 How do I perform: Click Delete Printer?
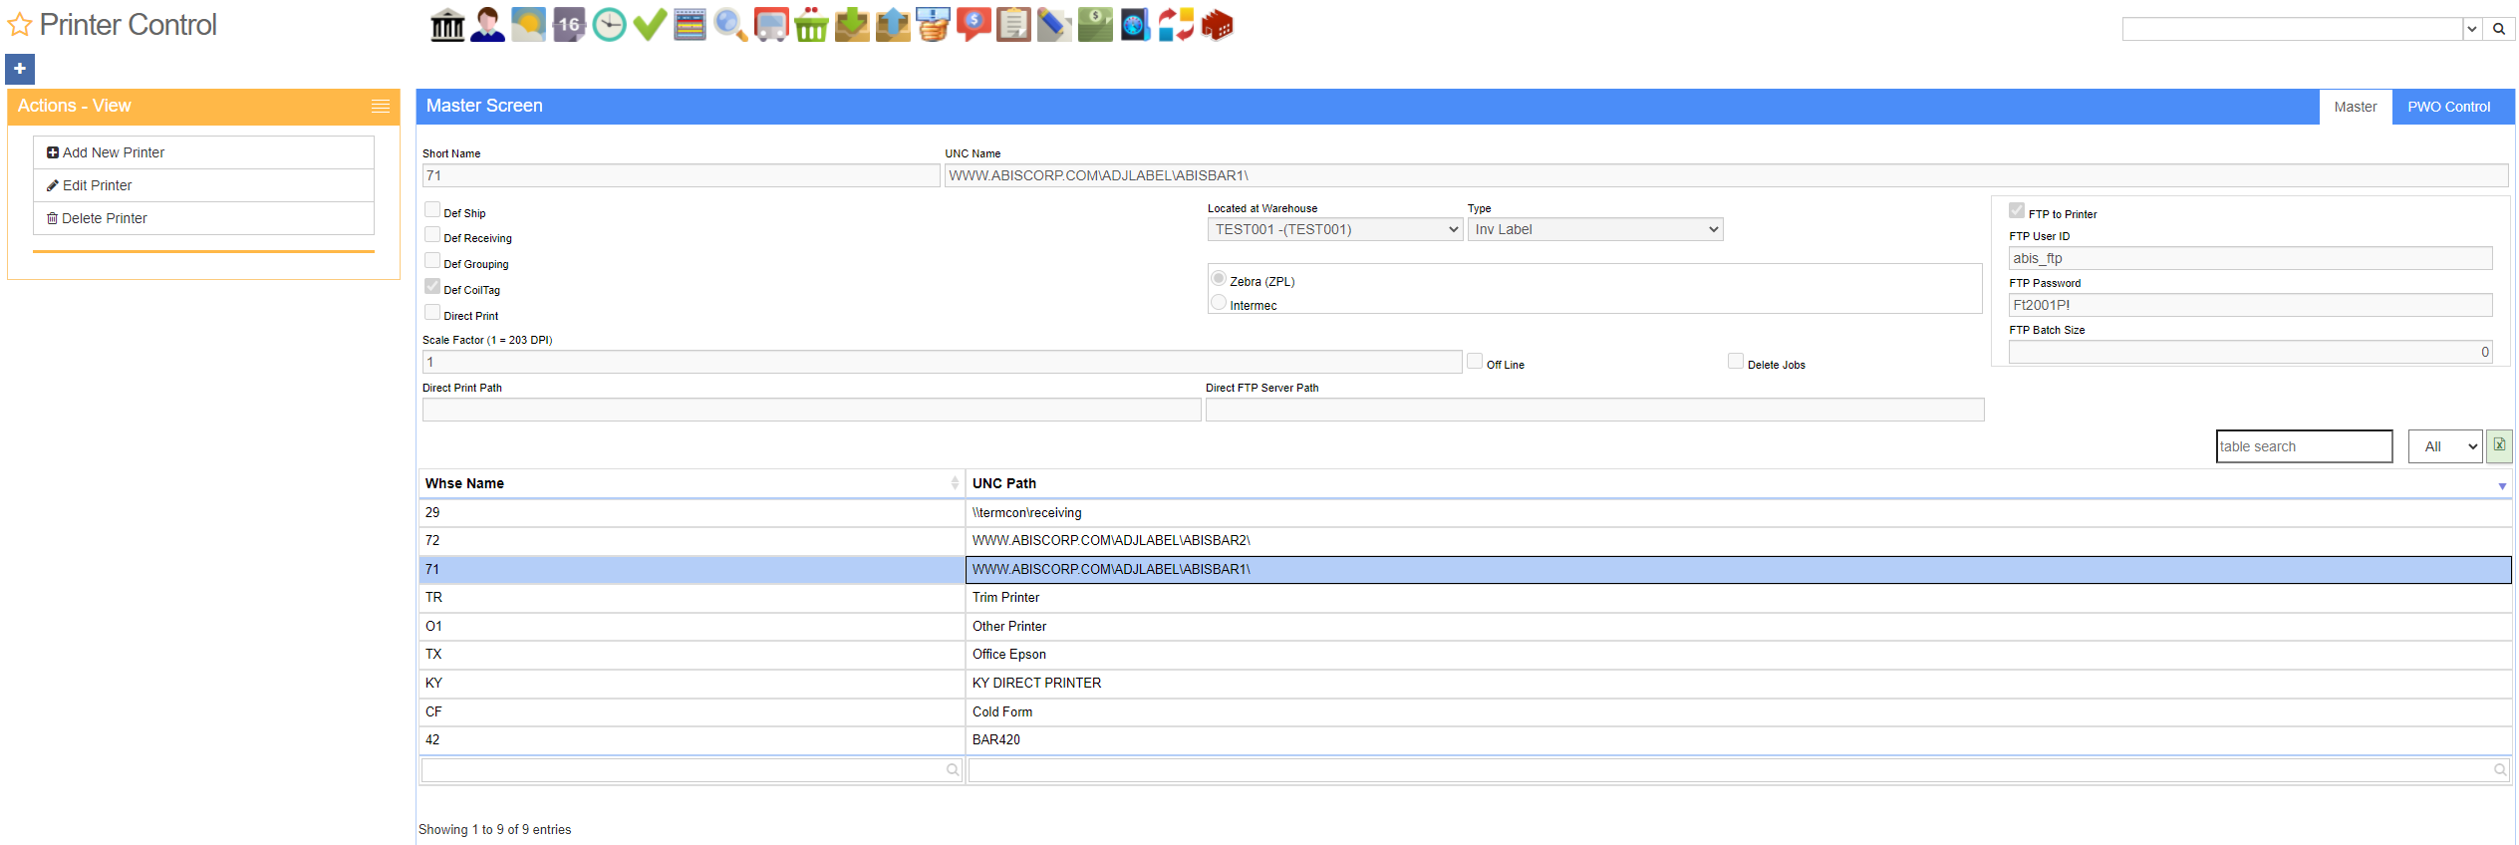click(203, 218)
